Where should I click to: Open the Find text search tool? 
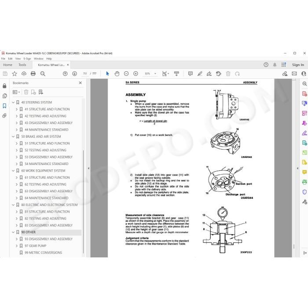(x=43, y=73)
